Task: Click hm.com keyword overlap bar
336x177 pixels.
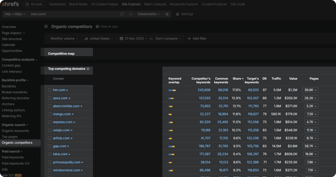Action: (x=172, y=90)
